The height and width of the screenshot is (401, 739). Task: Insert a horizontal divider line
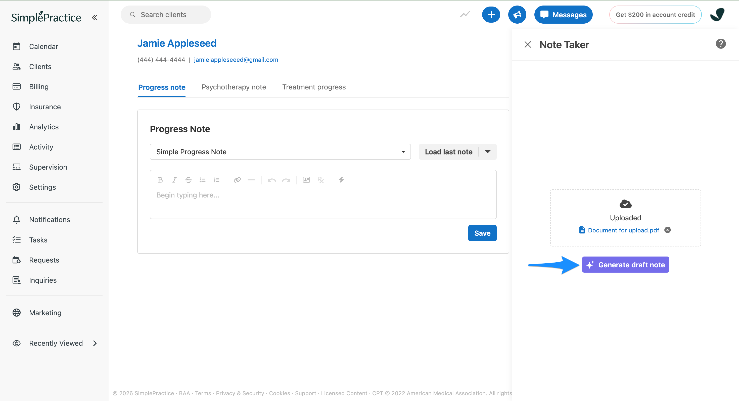click(x=251, y=180)
